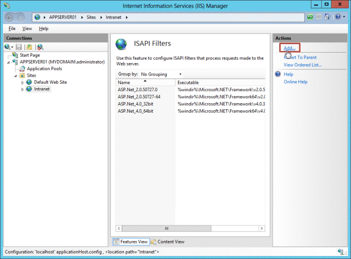
Task: Click the Revert To Parent link
Action: (300, 57)
